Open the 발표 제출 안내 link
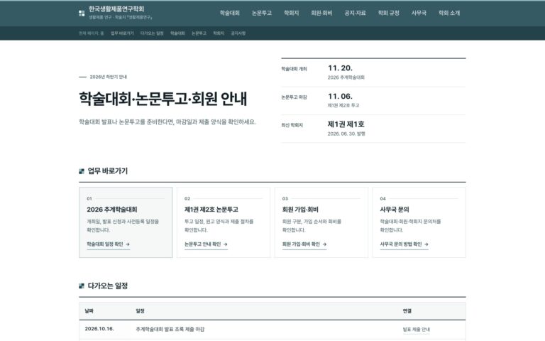Screen dimensions: 545x341 pyautogui.click(x=417, y=330)
